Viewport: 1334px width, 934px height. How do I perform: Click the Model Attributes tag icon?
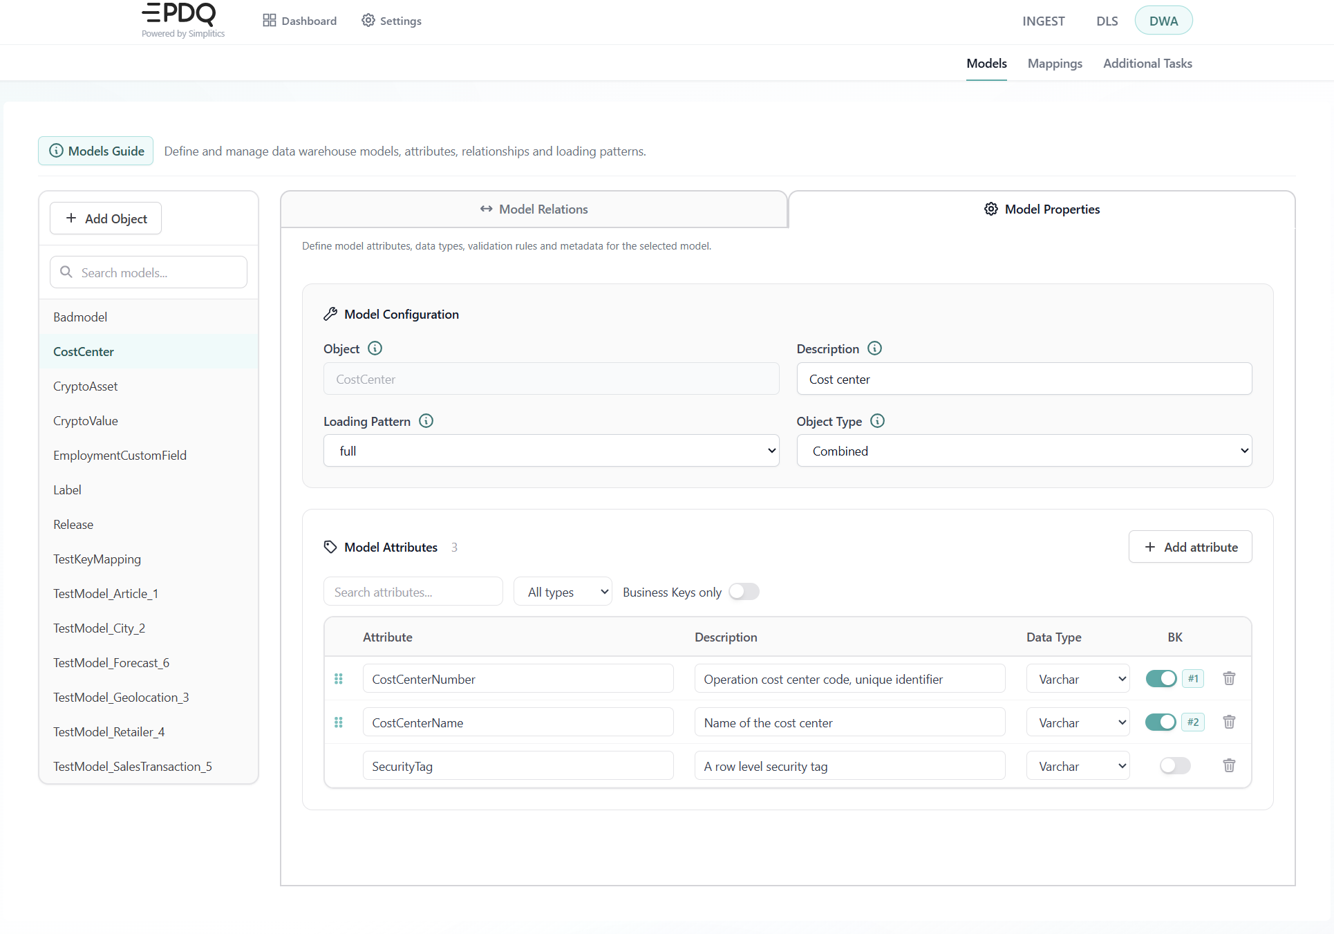pos(330,547)
